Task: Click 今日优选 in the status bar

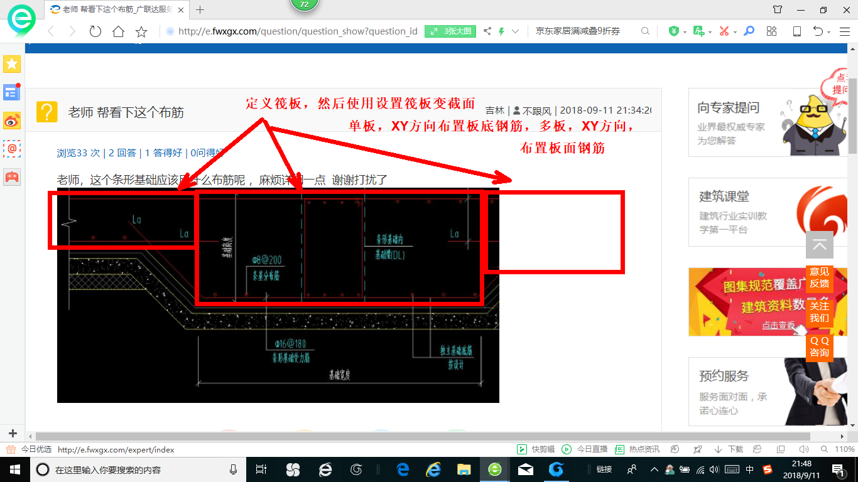Action: click(x=29, y=449)
